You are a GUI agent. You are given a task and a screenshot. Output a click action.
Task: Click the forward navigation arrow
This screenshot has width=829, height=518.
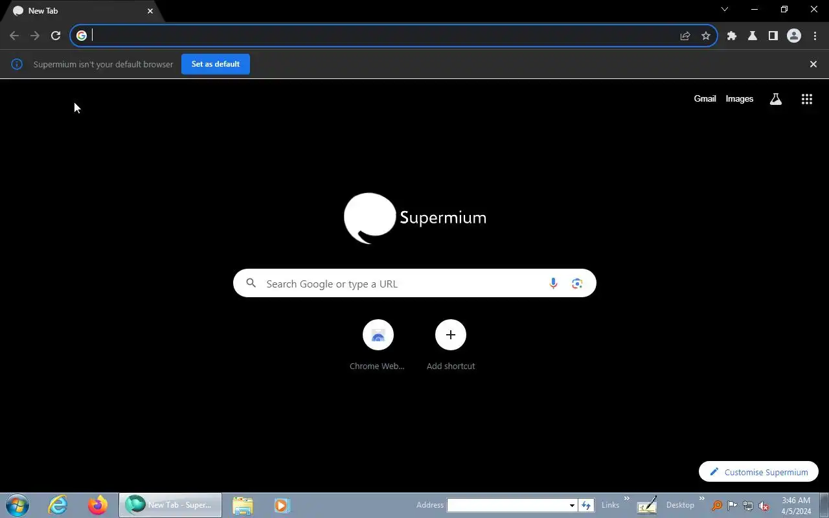tap(35, 36)
